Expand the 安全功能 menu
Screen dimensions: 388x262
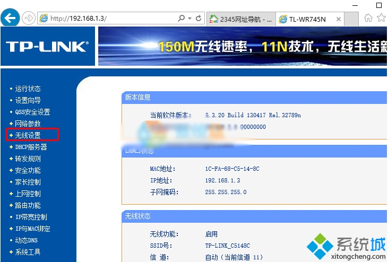point(28,170)
